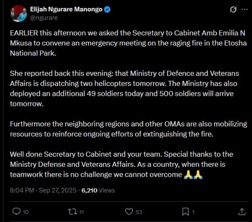Click the reply count 10
Viewport: 252px width, 222px height.
[26, 212]
